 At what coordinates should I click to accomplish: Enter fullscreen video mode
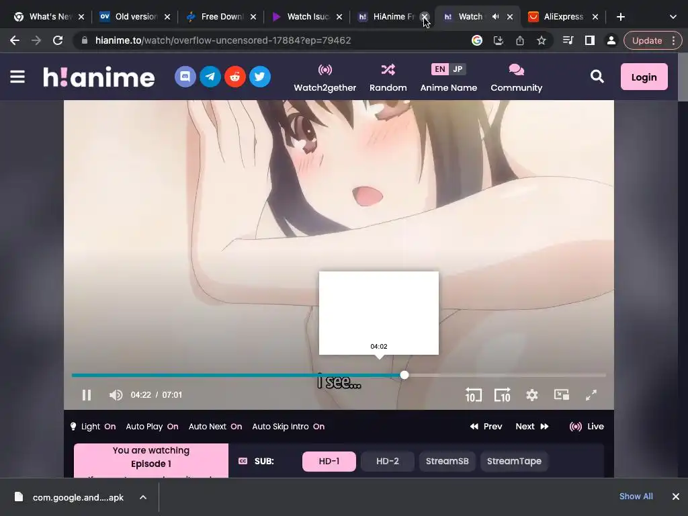[x=591, y=395]
